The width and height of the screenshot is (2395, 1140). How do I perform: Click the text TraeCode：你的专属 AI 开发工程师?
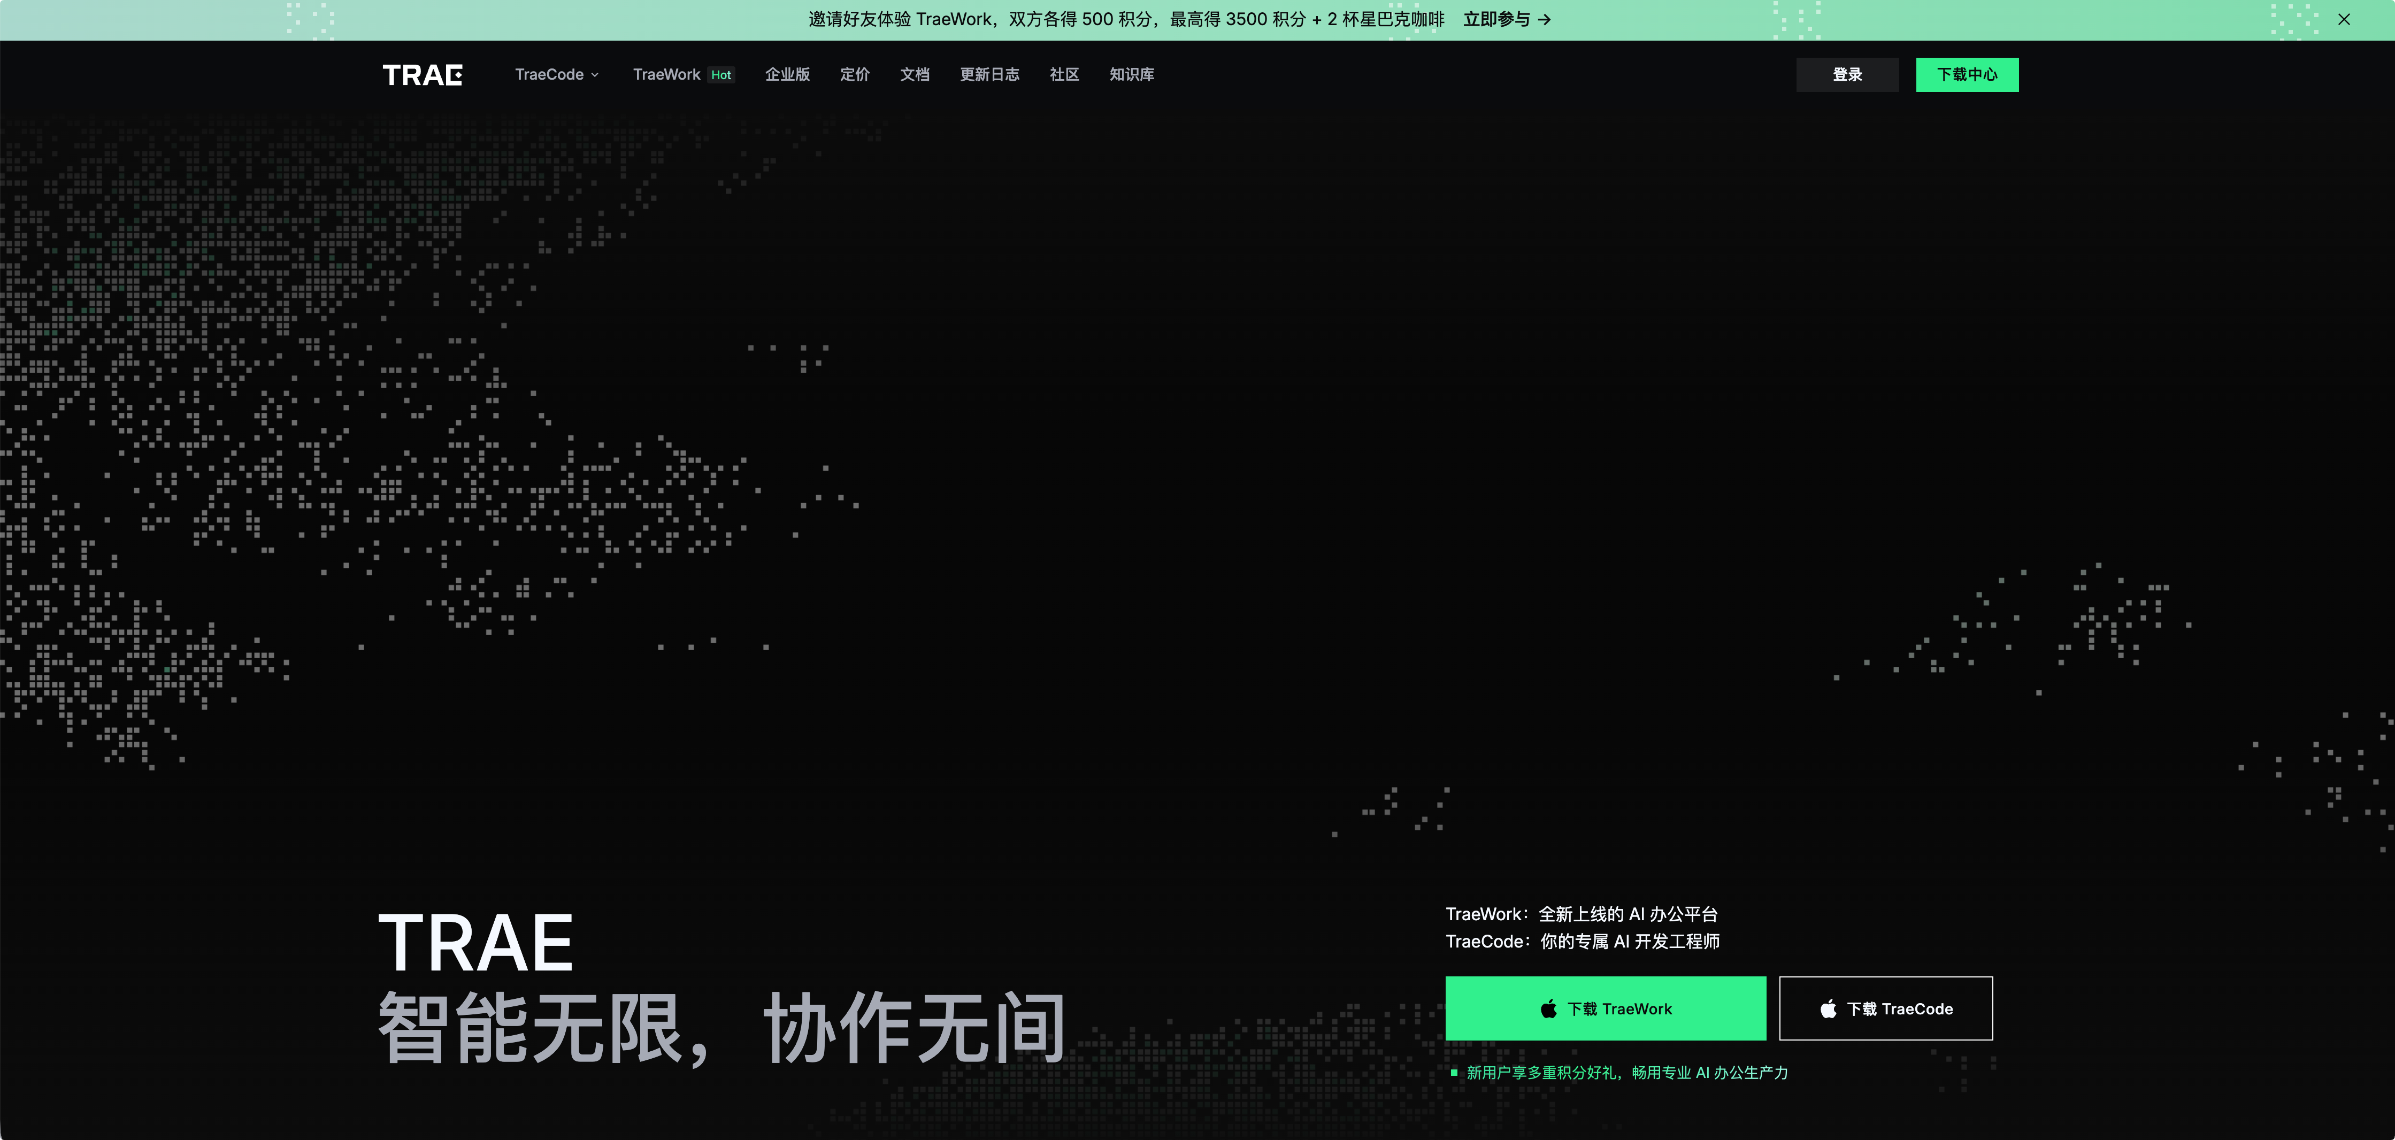click(1583, 941)
